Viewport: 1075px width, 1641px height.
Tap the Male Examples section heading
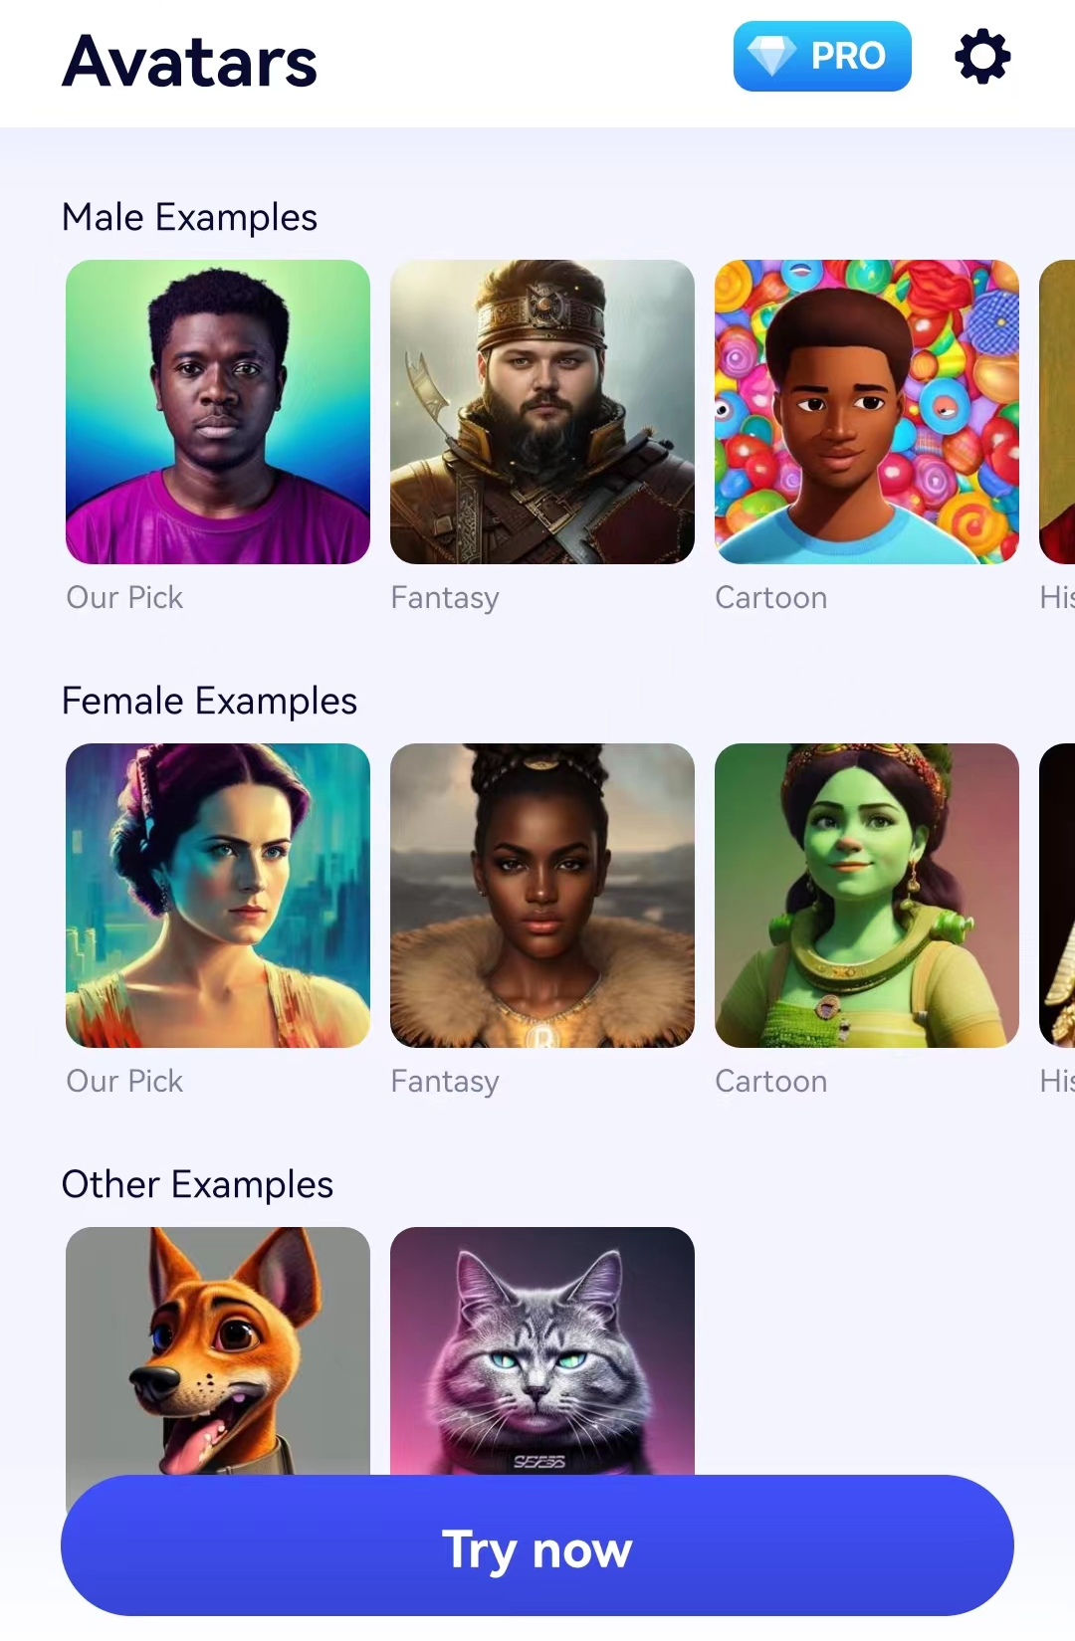(x=189, y=217)
